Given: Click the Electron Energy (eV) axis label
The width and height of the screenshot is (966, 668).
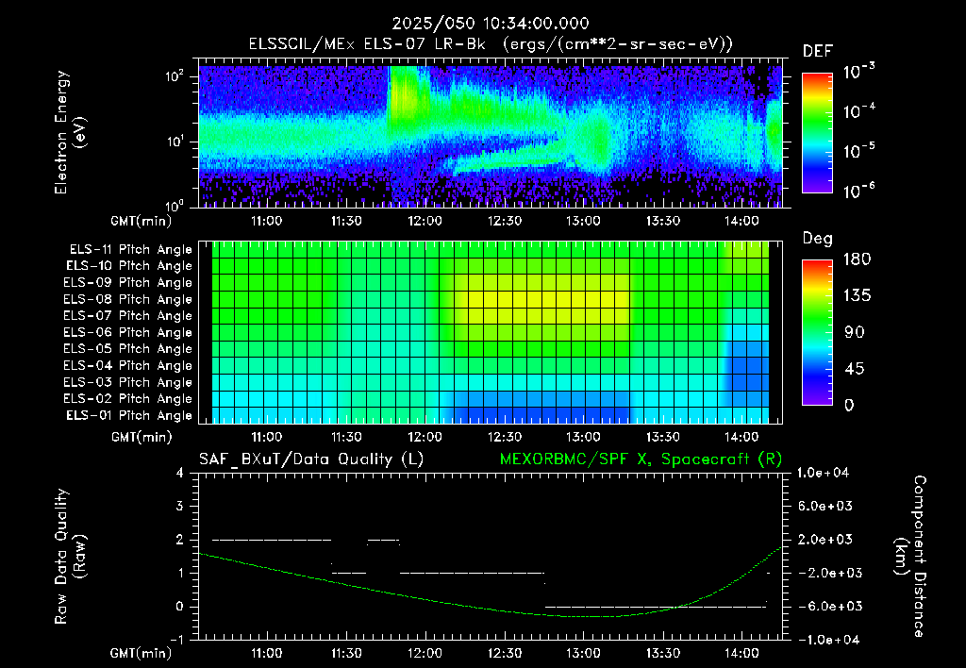Looking at the screenshot, I should (x=69, y=132).
